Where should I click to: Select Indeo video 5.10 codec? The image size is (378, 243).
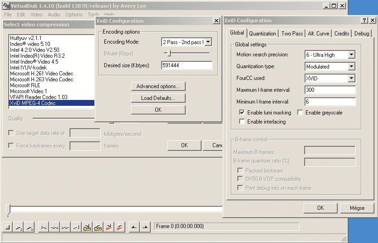(52, 44)
